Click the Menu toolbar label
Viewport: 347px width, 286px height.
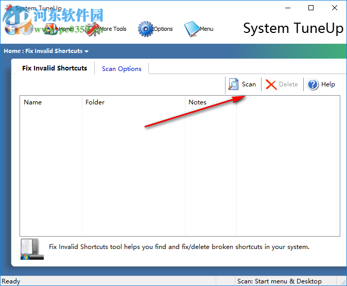[x=206, y=29]
